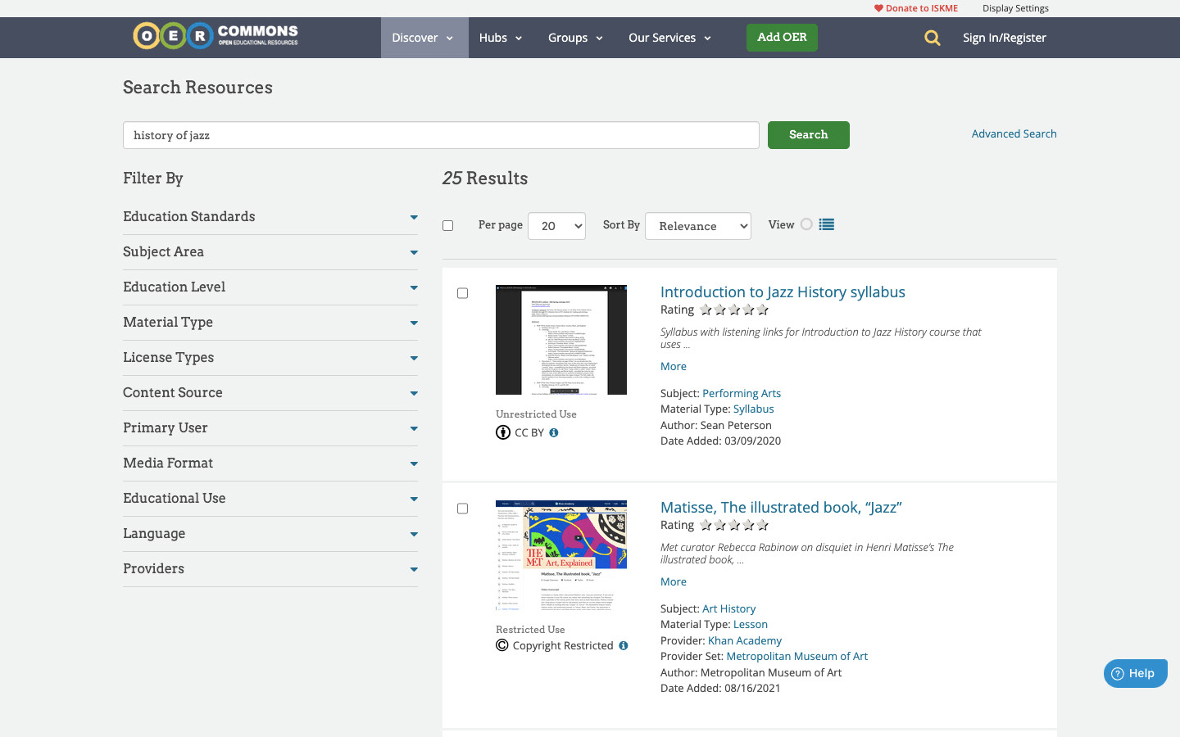1180x737 pixels.
Task: Expand the Subject Area filter
Action: [270, 252]
